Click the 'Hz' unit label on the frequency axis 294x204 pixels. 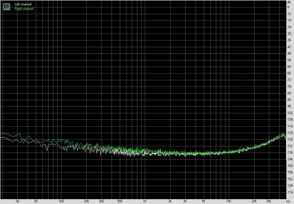point(288,201)
